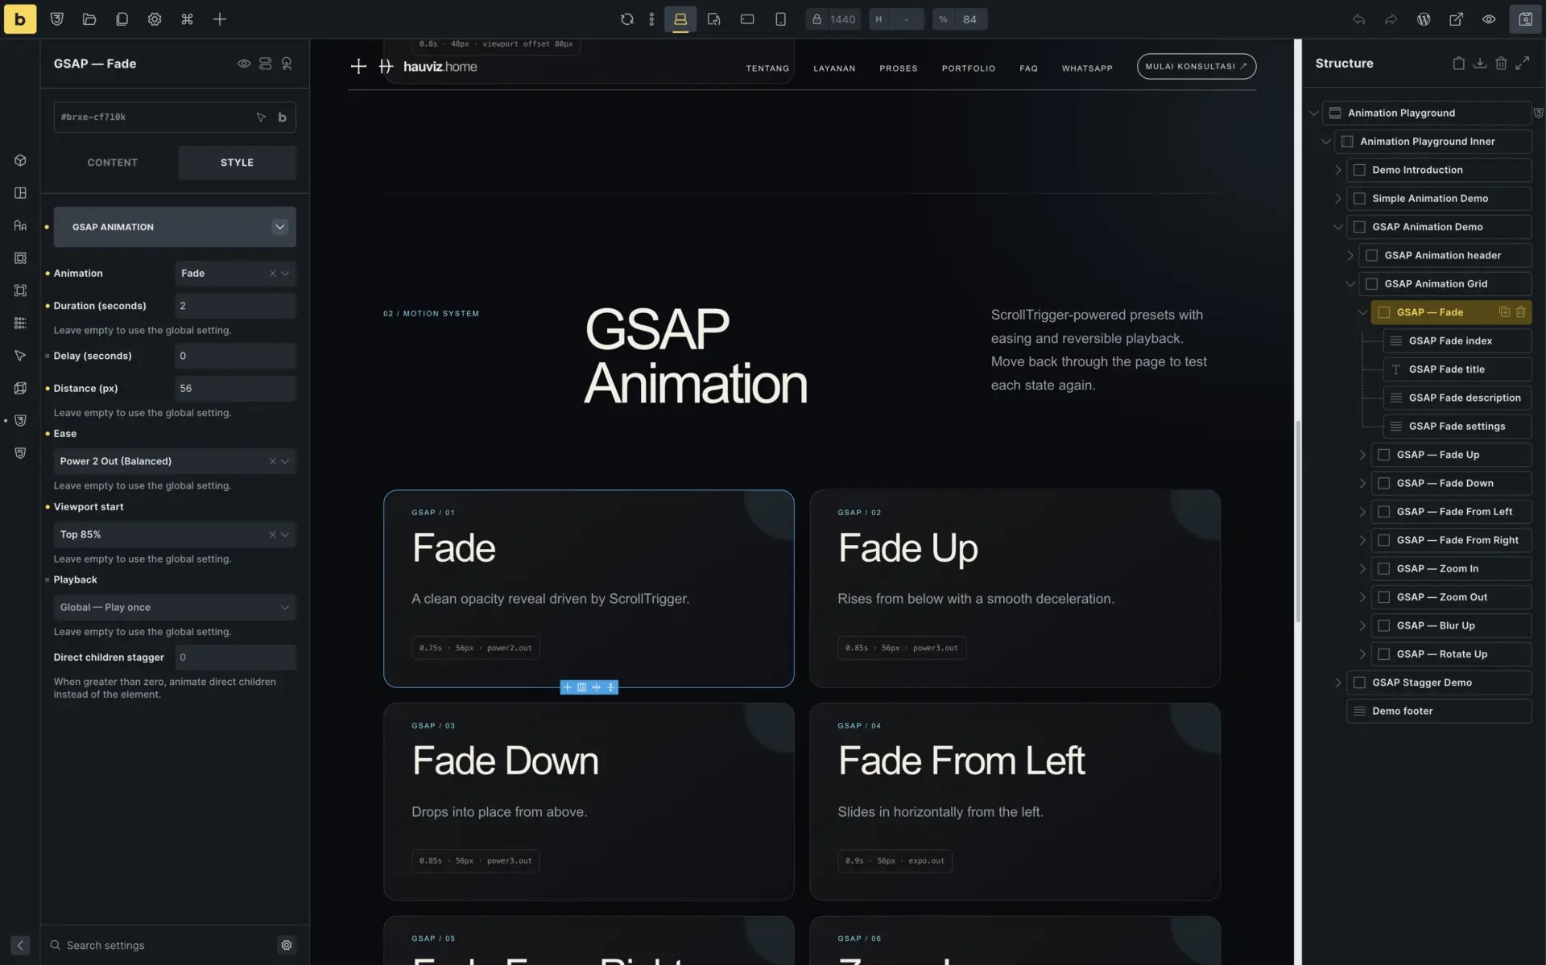
Task: Select the GSAP Fade title tree row
Action: 1457,369
